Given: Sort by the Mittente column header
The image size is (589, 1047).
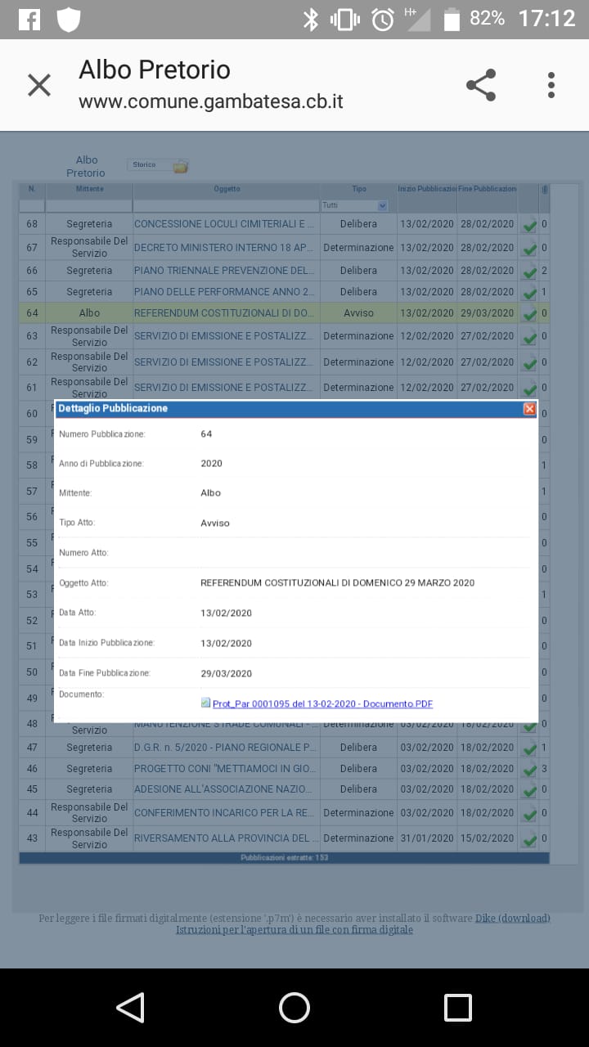Looking at the screenshot, I should click(89, 189).
